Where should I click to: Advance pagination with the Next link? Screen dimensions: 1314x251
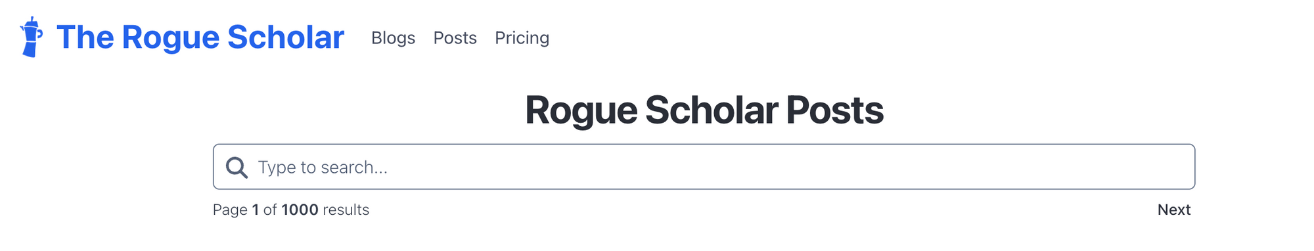point(1173,210)
